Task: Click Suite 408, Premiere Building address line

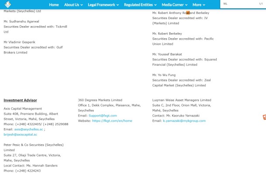Action: (31, 114)
